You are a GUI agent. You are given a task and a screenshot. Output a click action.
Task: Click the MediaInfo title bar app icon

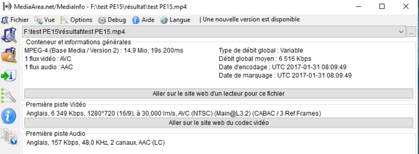pyautogui.click(x=7, y=7)
